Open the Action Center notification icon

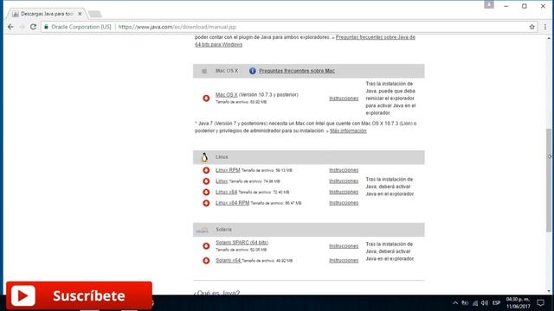click(x=540, y=303)
